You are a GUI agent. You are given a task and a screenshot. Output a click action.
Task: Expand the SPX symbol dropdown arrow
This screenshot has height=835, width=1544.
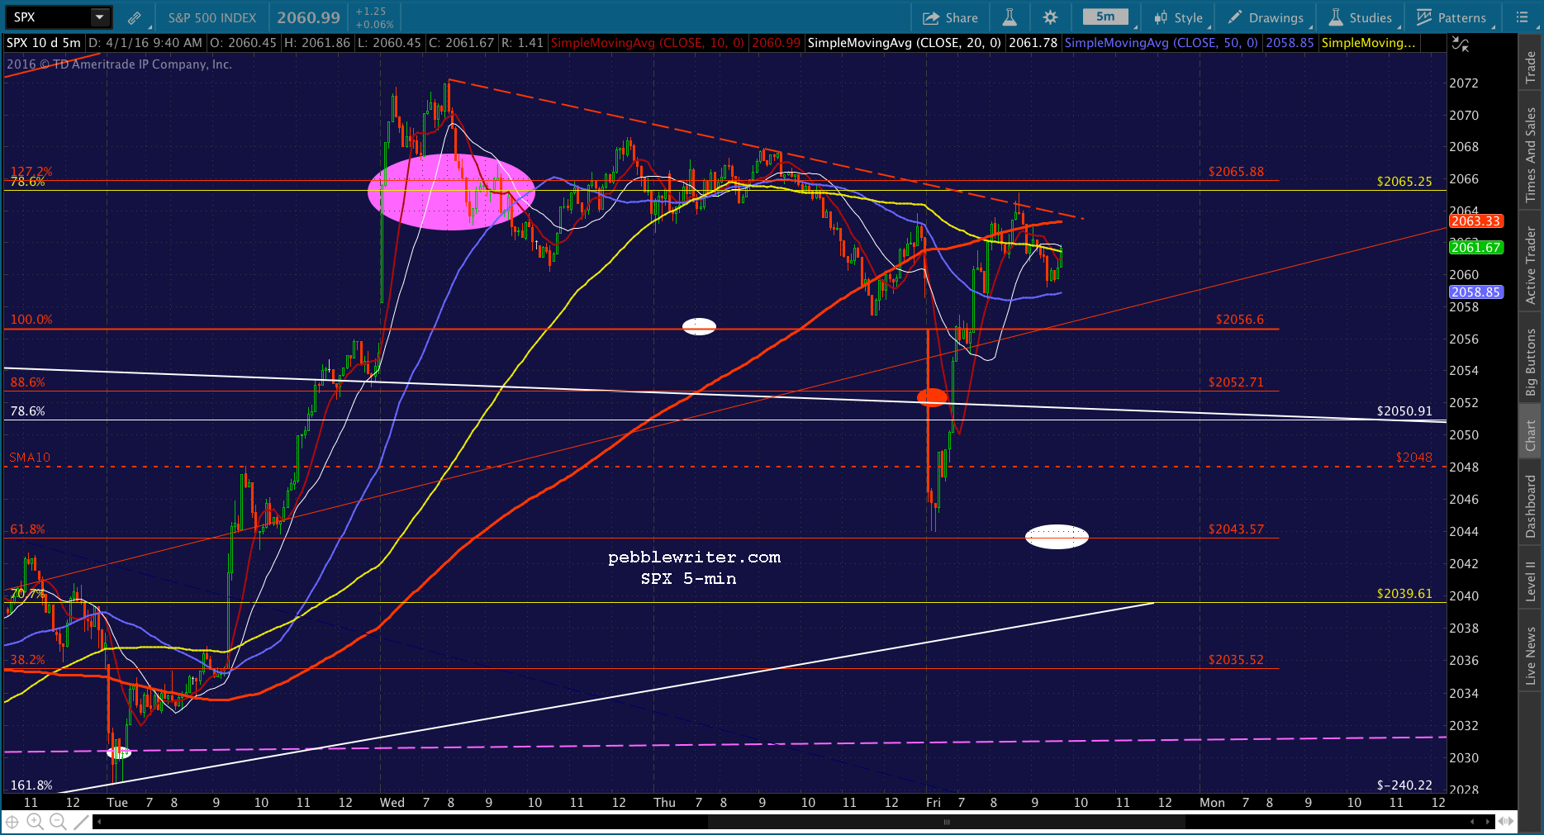(99, 17)
